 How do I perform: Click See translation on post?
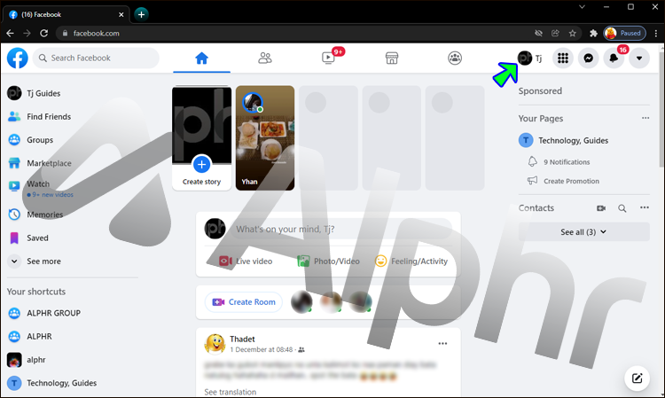tap(231, 392)
